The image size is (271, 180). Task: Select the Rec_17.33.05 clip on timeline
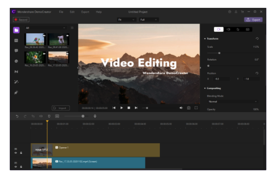point(88,163)
